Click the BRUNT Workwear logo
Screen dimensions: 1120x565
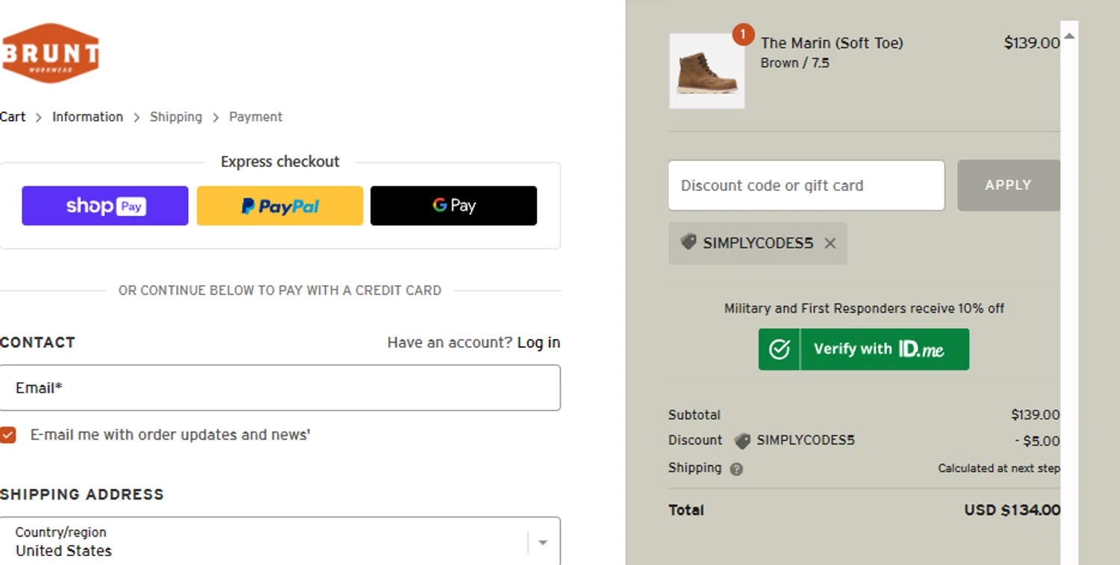50,53
